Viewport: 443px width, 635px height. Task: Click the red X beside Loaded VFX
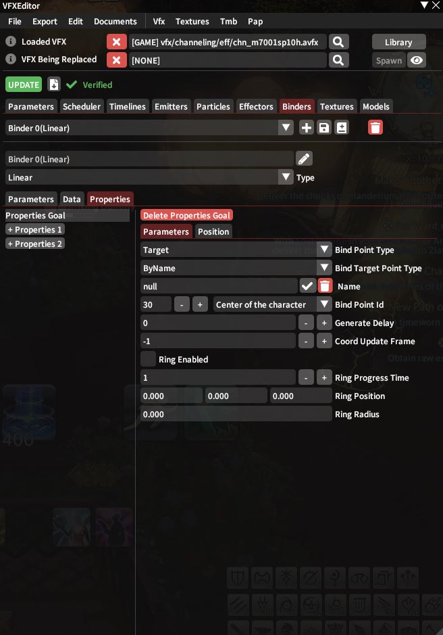click(117, 42)
